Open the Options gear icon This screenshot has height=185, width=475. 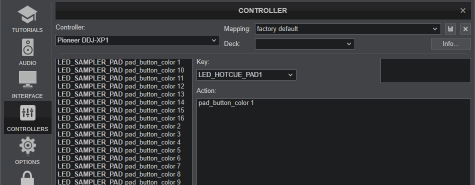pos(27,145)
